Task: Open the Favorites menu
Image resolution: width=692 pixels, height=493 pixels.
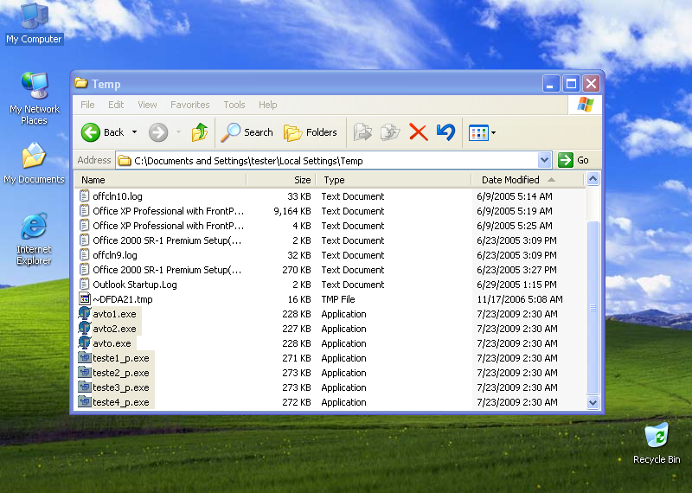Action: tap(189, 105)
